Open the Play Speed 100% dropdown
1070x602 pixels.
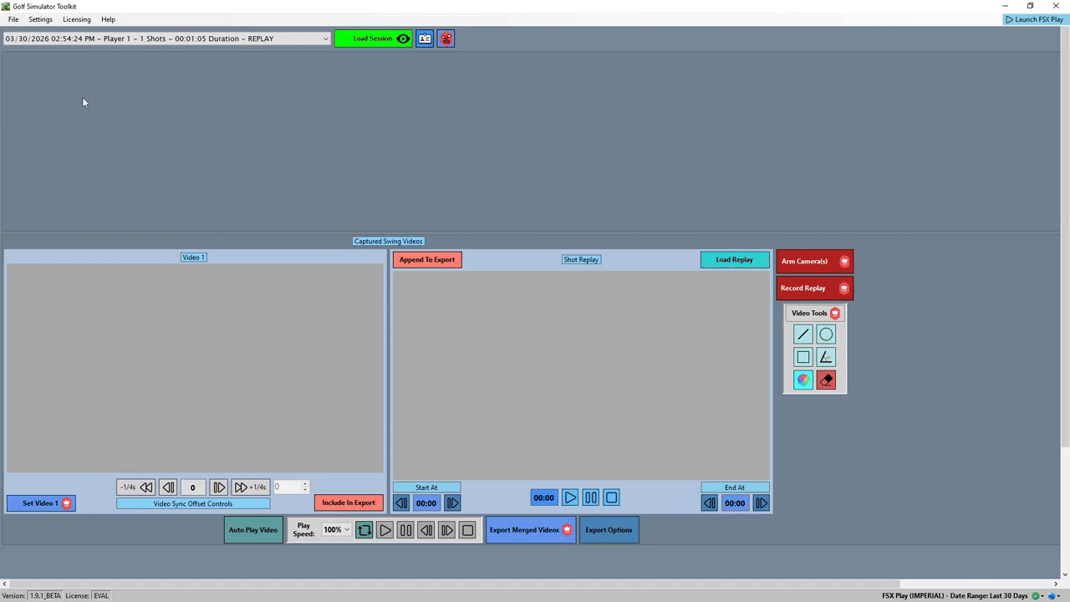tap(337, 530)
